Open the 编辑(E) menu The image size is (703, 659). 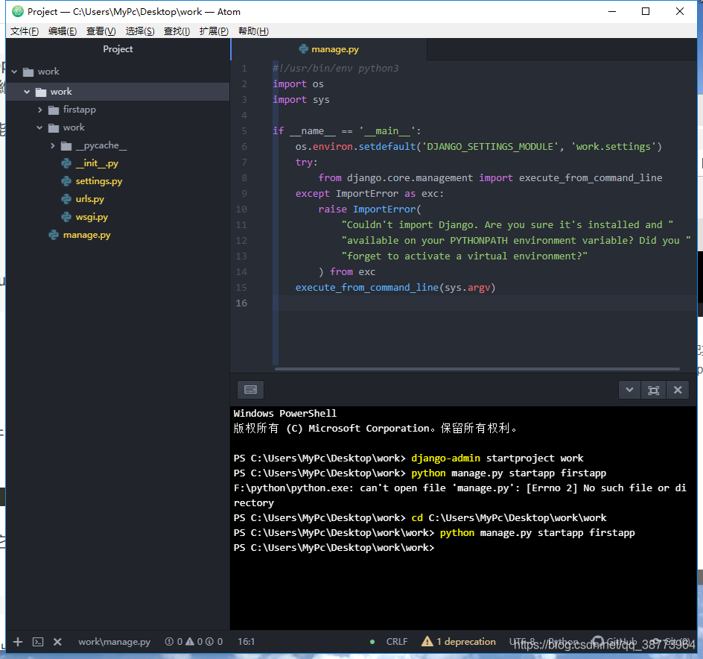63,31
